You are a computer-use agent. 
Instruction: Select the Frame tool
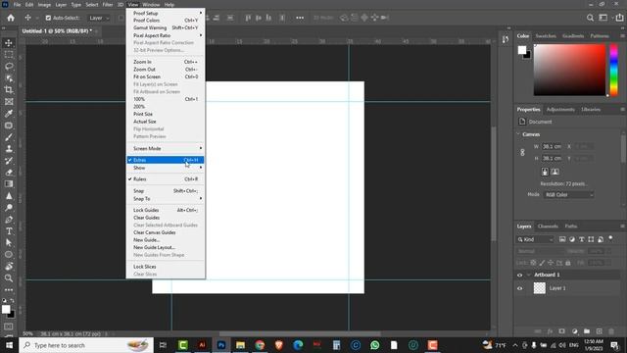[9, 102]
